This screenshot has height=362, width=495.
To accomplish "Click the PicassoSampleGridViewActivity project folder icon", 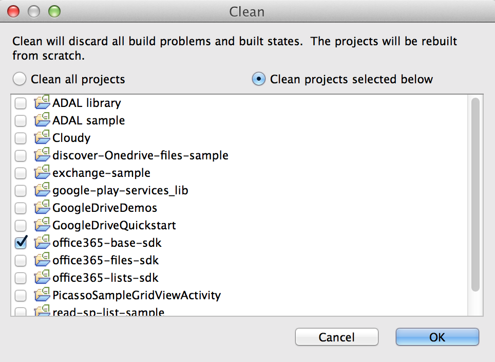I will (x=42, y=295).
